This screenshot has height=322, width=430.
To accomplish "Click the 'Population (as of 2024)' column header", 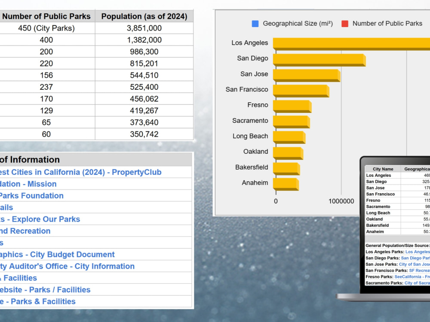I will pyautogui.click(x=144, y=16).
